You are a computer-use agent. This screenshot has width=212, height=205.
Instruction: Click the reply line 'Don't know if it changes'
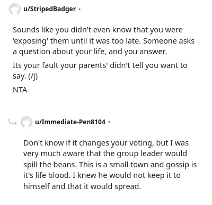106,143
